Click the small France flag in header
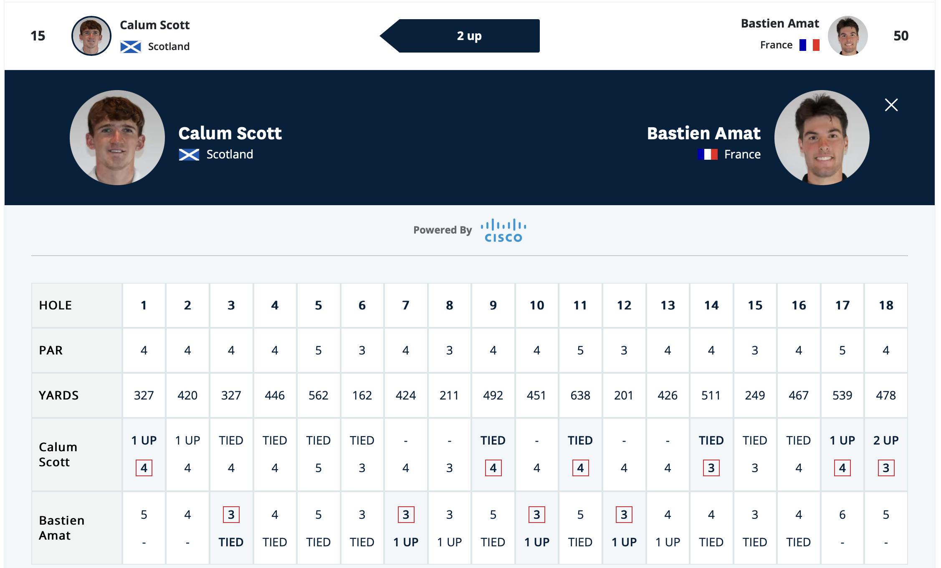The height and width of the screenshot is (568, 941). [809, 45]
